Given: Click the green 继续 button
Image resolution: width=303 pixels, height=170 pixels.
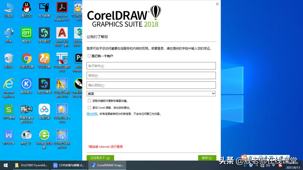Looking at the screenshot, I should point(207,158).
